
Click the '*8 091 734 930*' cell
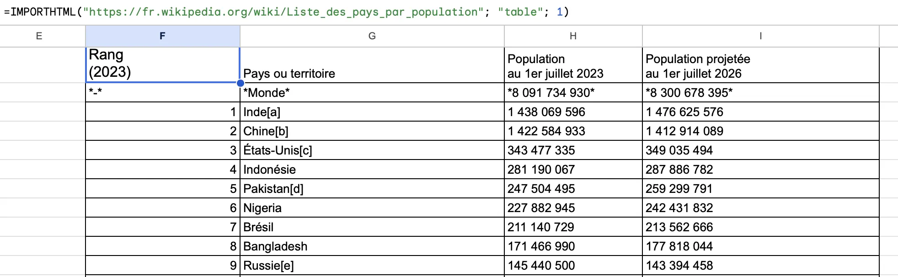[x=573, y=92]
